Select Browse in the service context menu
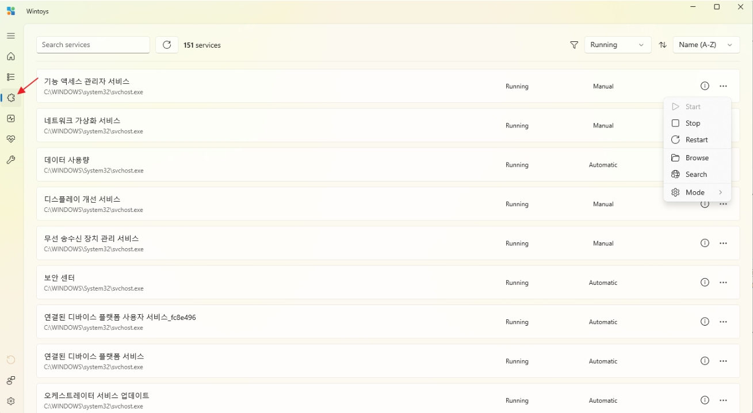 click(x=697, y=158)
